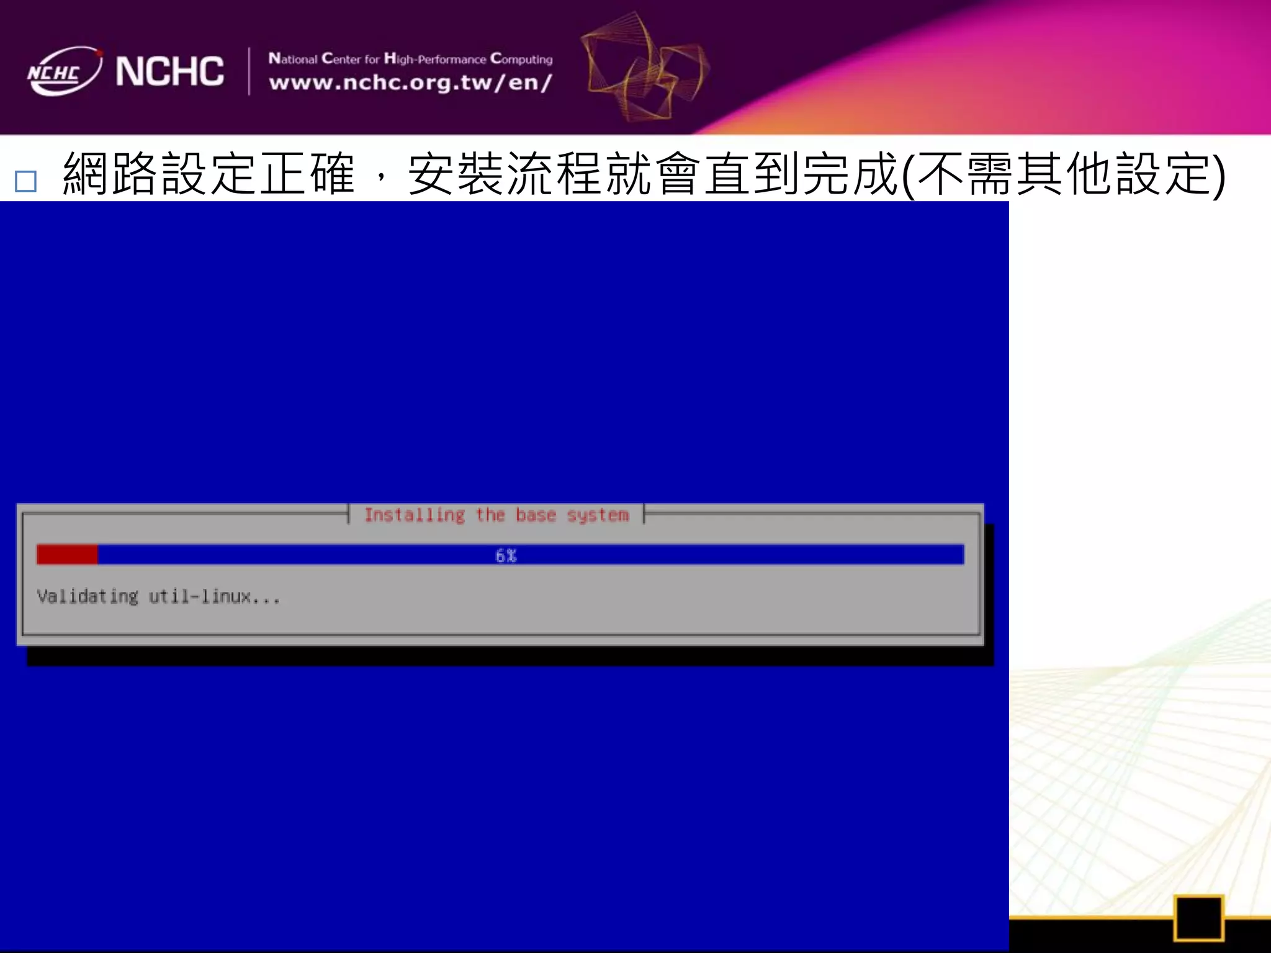This screenshot has height=953, width=1271.
Task: Click the NCHC oval logo emblem
Action: pos(65,71)
